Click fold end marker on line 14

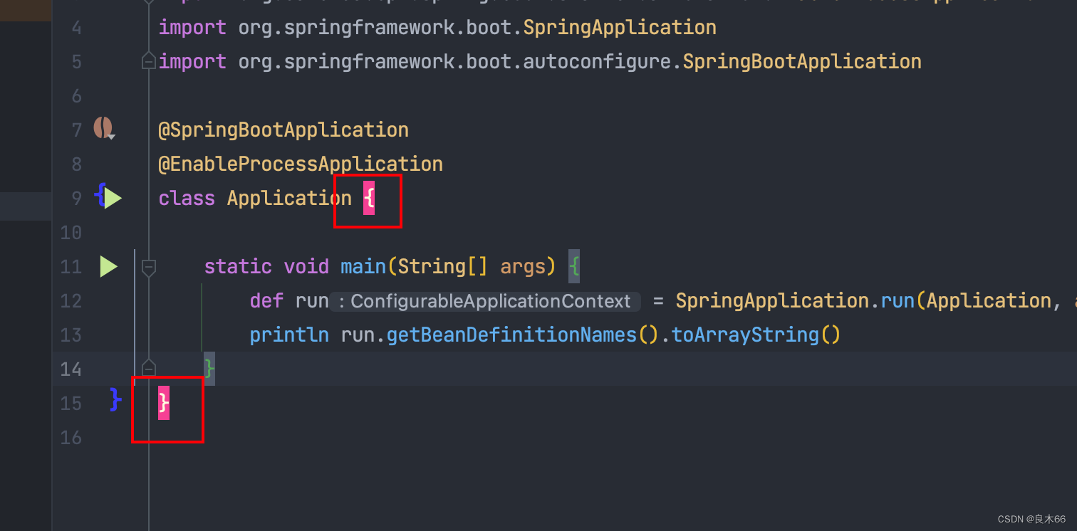point(149,369)
